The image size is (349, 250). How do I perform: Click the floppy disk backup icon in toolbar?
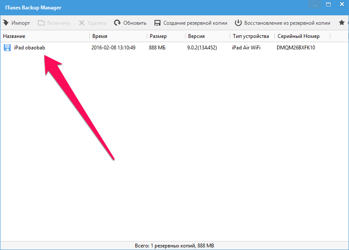point(157,23)
